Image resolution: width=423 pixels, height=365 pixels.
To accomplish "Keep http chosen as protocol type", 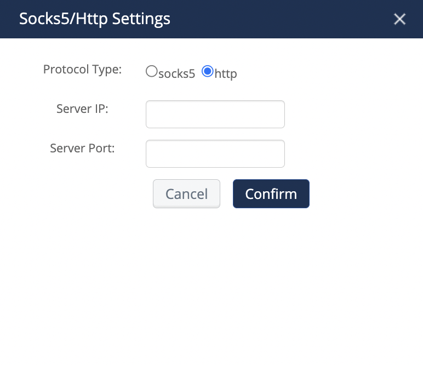I will coord(208,71).
